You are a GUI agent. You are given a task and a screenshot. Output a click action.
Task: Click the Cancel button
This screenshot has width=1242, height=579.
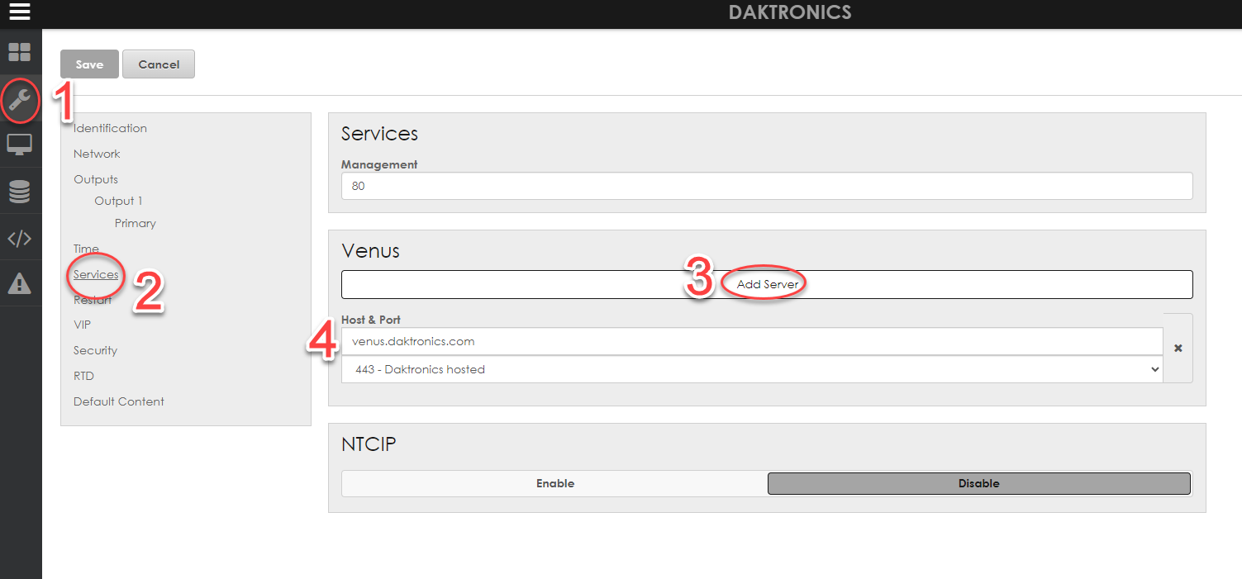tap(159, 64)
